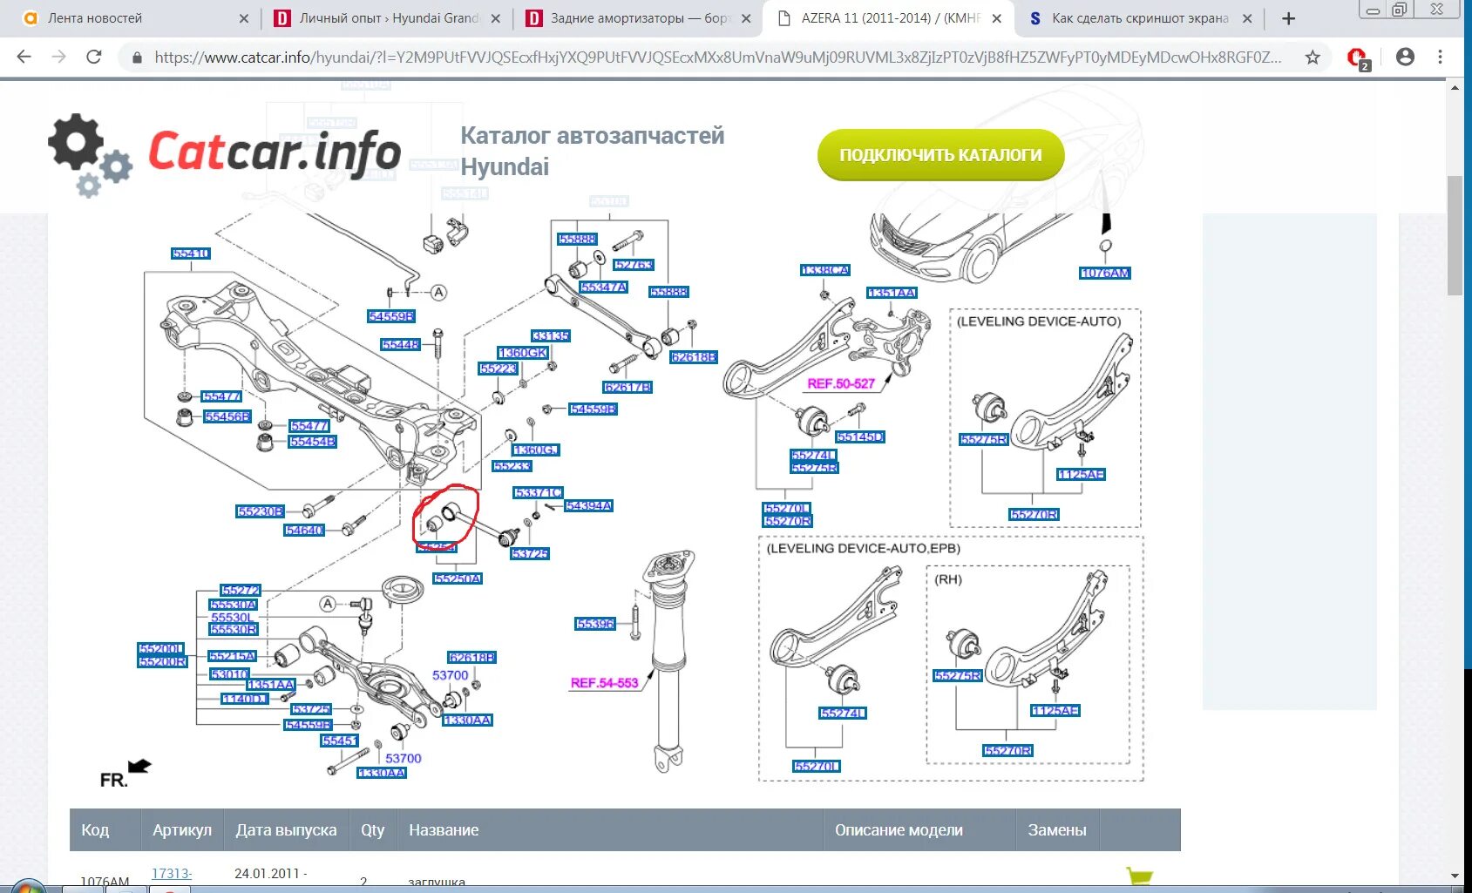1472x893 pixels.
Task: Click the scrollbar down arrow
Action: point(1455,876)
